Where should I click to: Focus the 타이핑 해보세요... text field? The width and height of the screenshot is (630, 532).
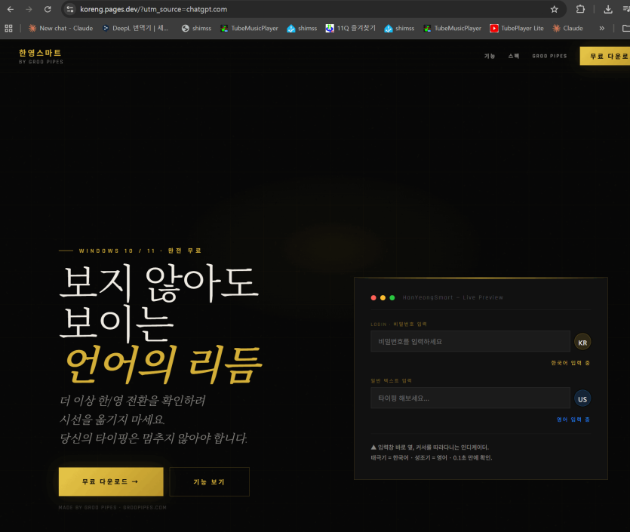[470, 398]
